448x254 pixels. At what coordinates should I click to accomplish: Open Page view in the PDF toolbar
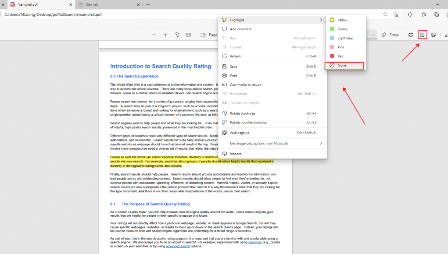point(209,35)
